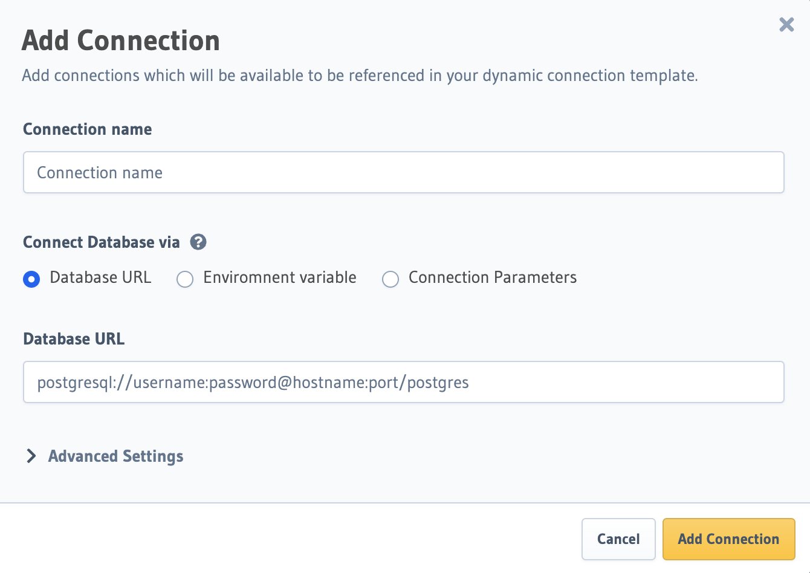Click the divider line above footer buttons
810x573 pixels.
[x=405, y=503]
